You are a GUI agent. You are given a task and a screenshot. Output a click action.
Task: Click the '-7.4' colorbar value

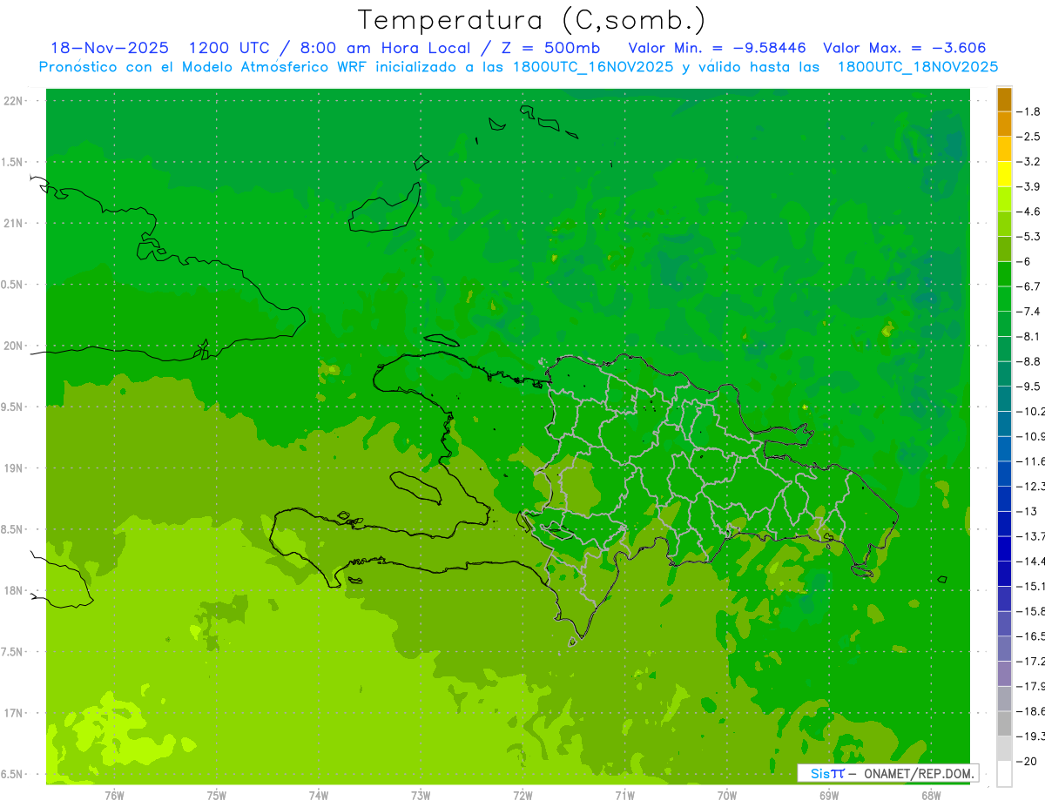(x=1029, y=312)
